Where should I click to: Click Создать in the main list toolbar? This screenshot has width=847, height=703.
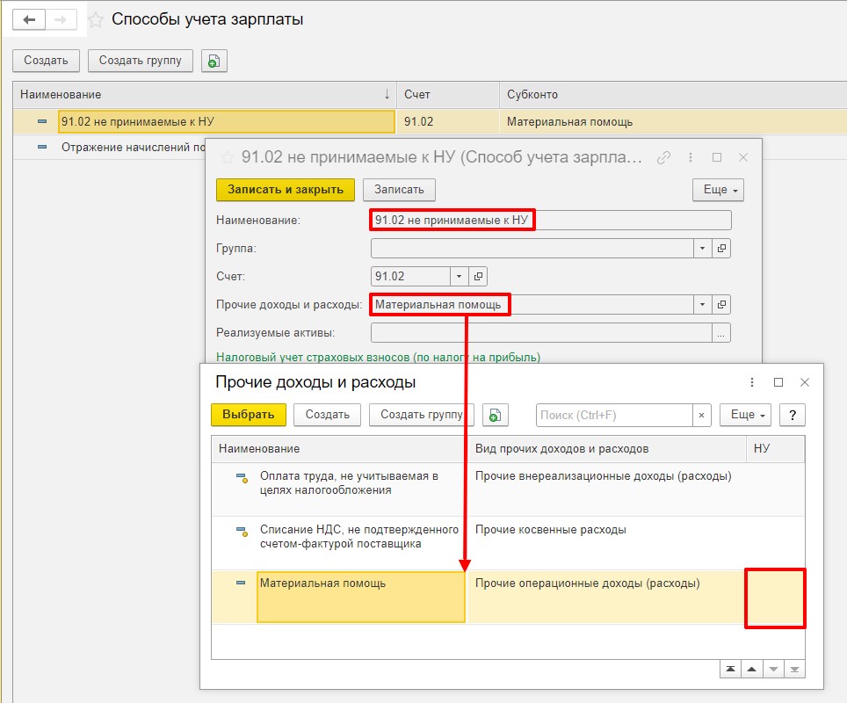tap(46, 61)
